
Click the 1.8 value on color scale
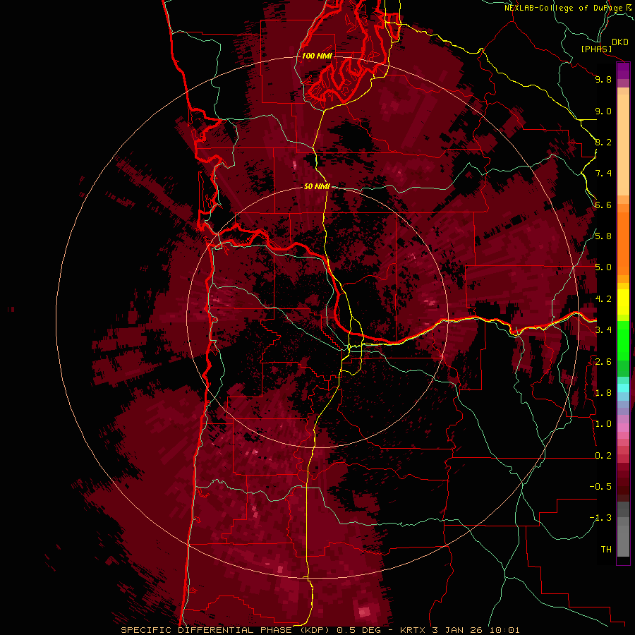pos(603,393)
